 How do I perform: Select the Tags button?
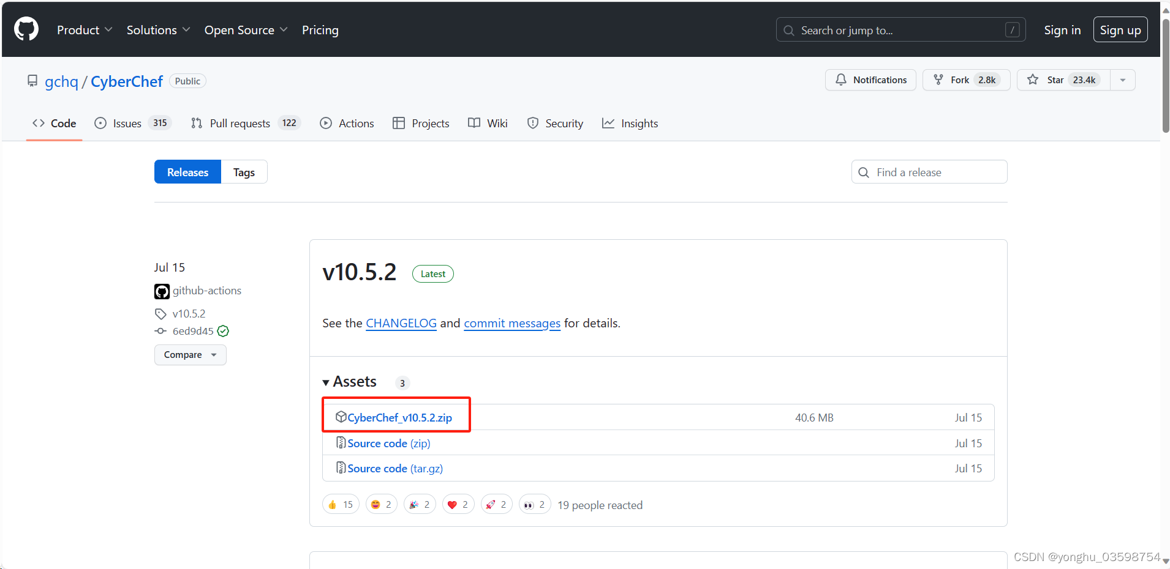coord(244,172)
